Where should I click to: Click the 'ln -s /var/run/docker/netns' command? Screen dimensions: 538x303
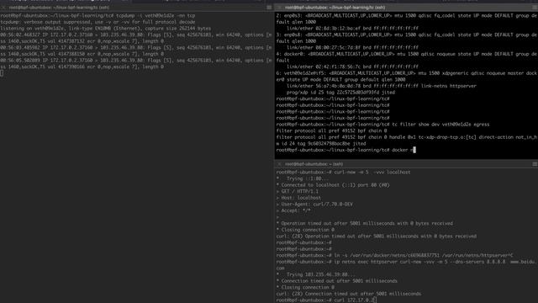(424, 255)
